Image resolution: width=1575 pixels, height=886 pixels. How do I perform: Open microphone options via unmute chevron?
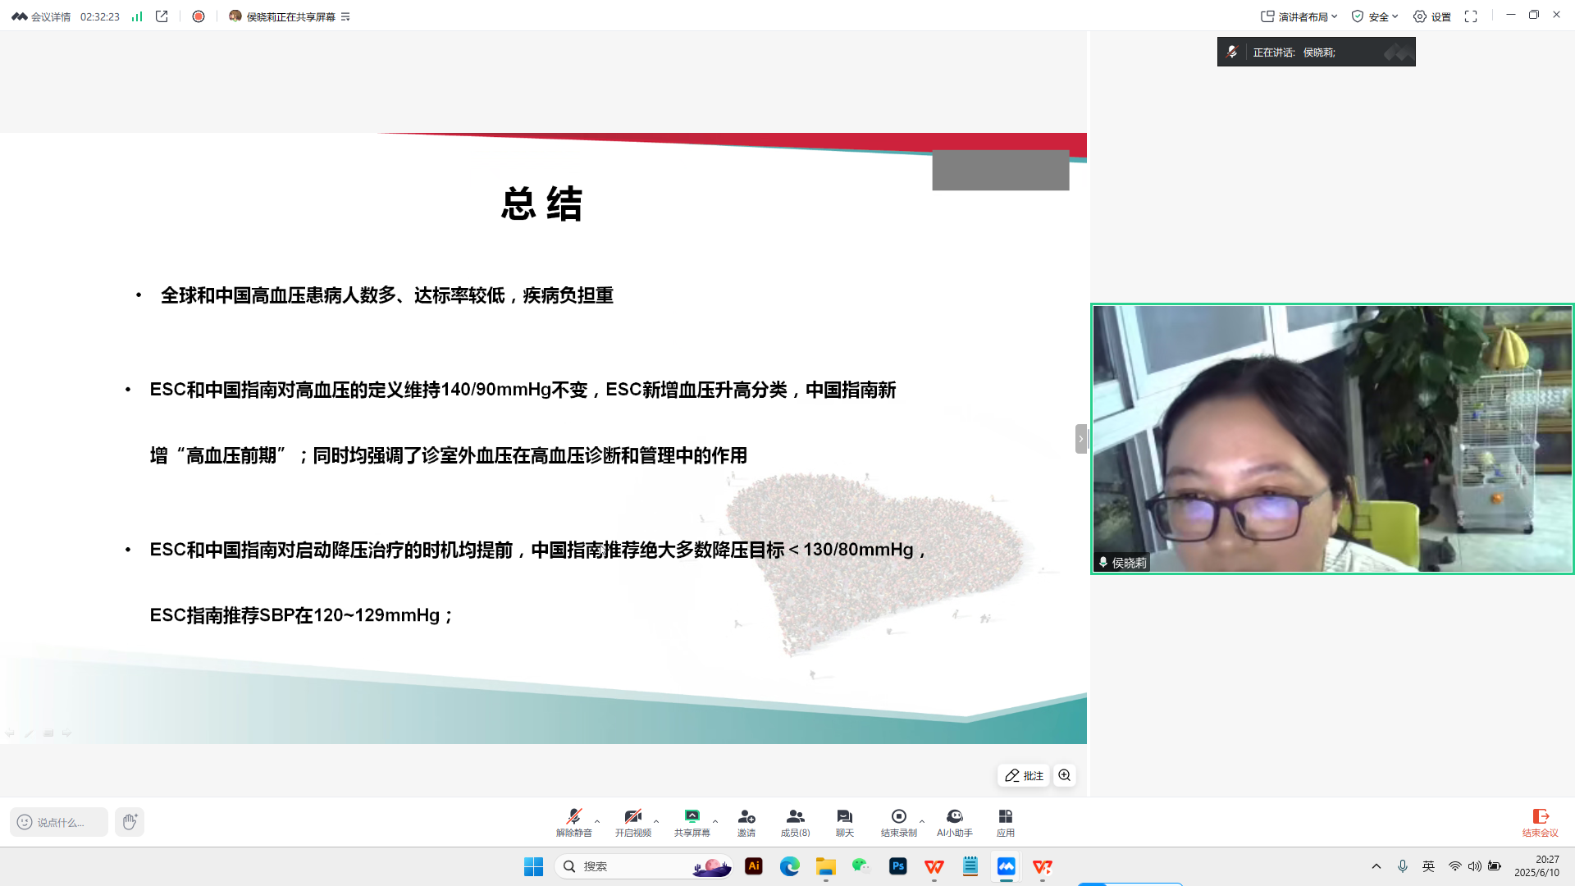point(596,821)
